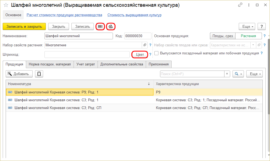Select row Корневая система: С3; Род: 1
Screen dimensions: 270x161
(80, 100)
